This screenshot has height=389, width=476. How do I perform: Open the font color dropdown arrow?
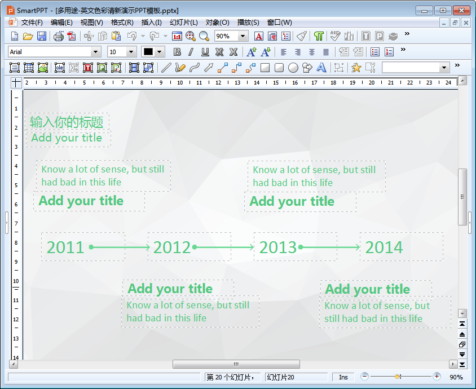160,52
